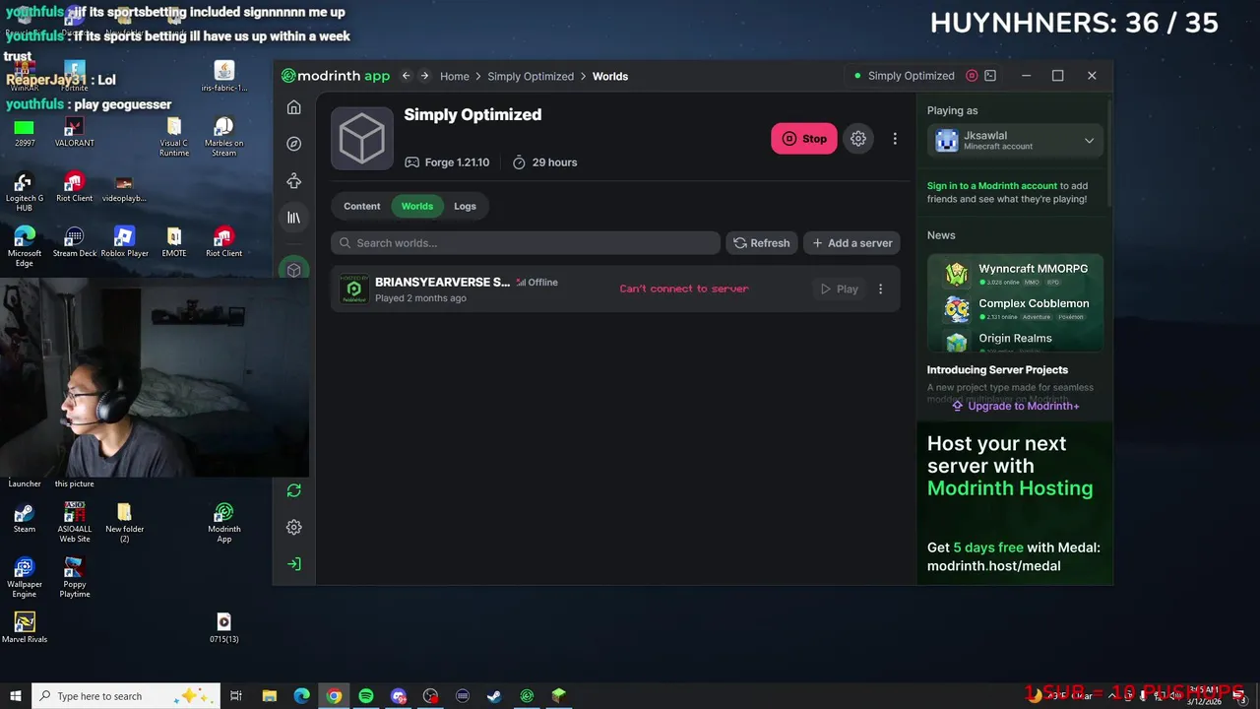Open Simply Optimized in the breadcrumb
This screenshot has height=709, width=1260.
[x=531, y=76]
